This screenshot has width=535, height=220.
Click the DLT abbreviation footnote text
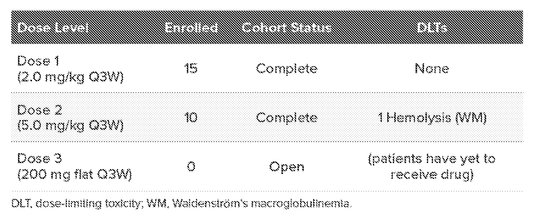point(182,204)
